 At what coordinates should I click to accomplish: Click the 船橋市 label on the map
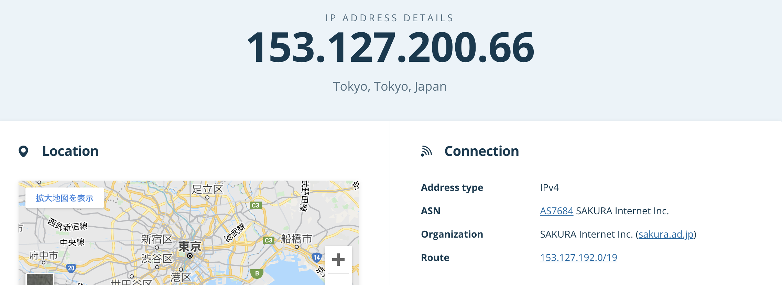(296, 238)
